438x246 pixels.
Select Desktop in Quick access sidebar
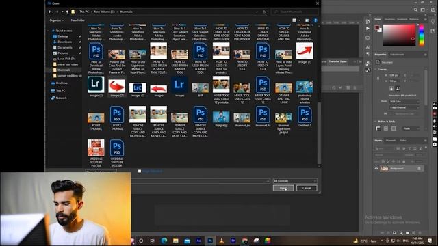coord(63,36)
